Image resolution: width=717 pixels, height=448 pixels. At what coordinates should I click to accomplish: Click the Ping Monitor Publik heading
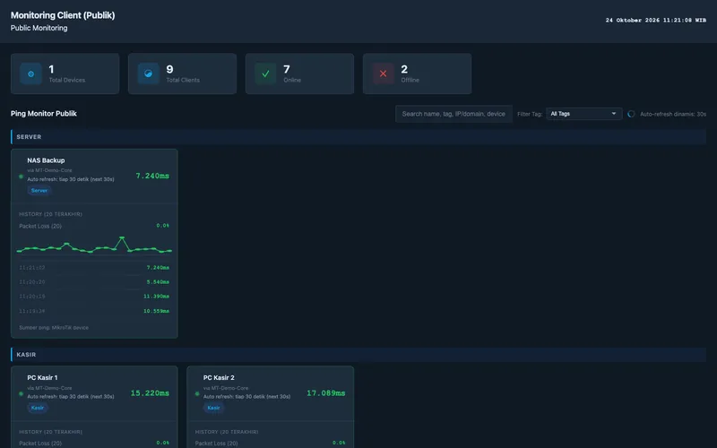(x=44, y=114)
